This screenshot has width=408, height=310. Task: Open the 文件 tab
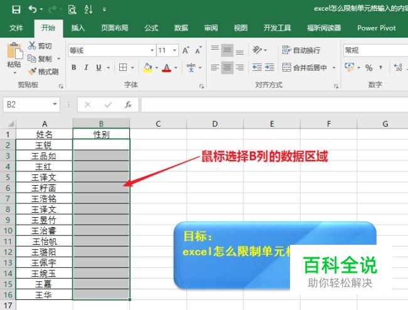16,28
